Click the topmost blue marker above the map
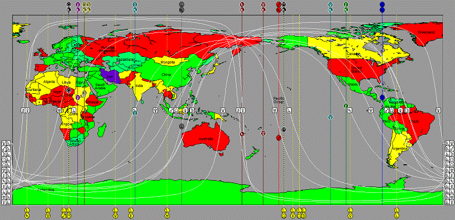This screenshot has width=455, height=220. coord(382,4)
